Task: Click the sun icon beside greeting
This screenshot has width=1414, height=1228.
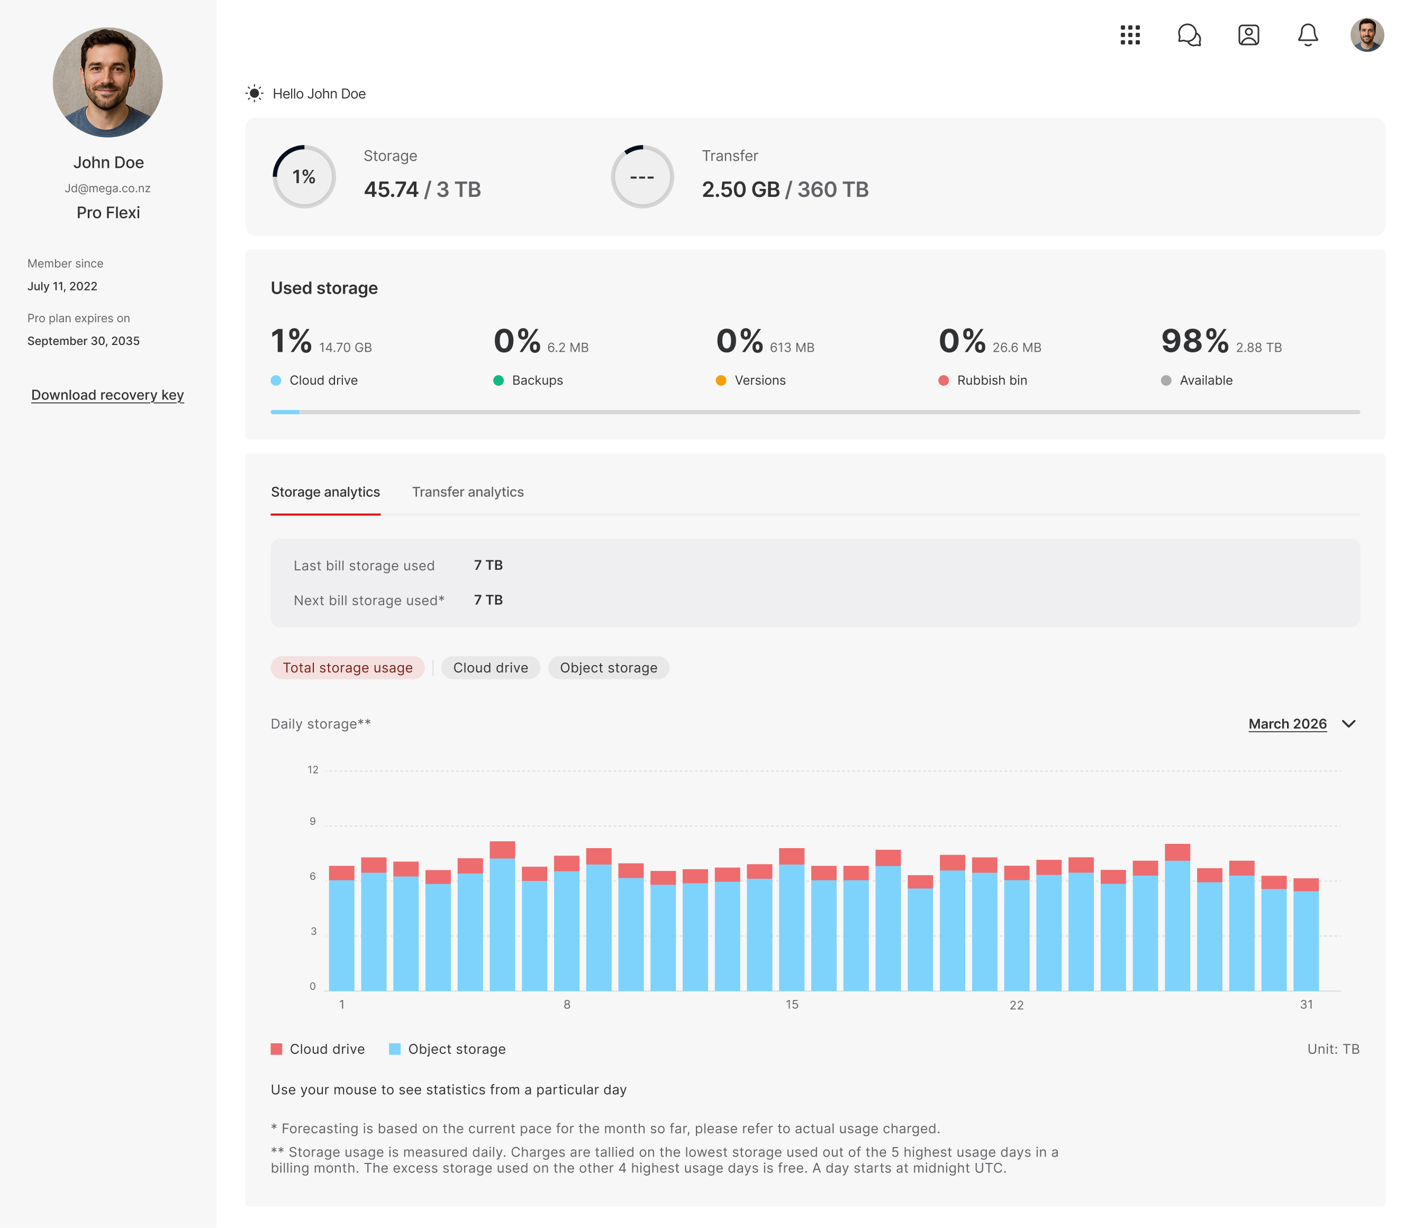Action: pos(255,94)
